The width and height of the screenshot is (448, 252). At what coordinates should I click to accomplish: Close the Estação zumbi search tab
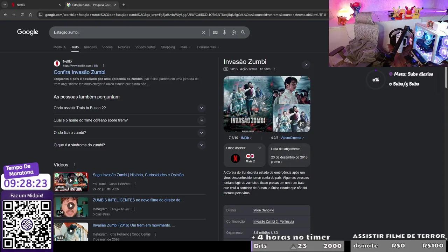(115, 5)
